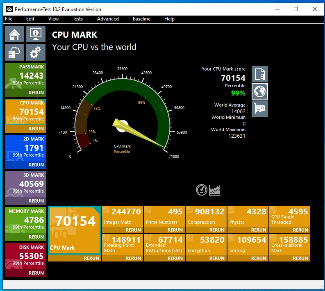The width and height of the screenshot is (325, 291).
Task: Select the Encryption 53820 tile
Action: pos(206,245)
